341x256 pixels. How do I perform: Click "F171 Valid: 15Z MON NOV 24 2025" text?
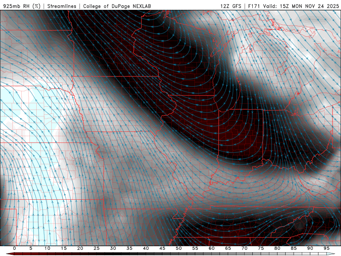293,6
